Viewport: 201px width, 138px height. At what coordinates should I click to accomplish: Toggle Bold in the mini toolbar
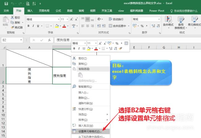(x=74, y=48)
